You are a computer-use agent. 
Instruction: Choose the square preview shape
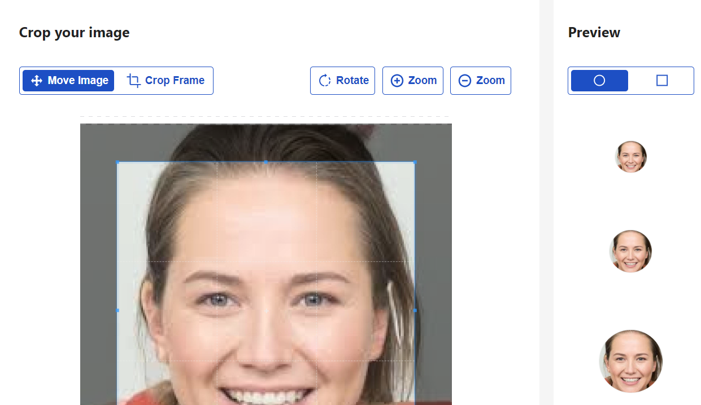coord(662,81)
